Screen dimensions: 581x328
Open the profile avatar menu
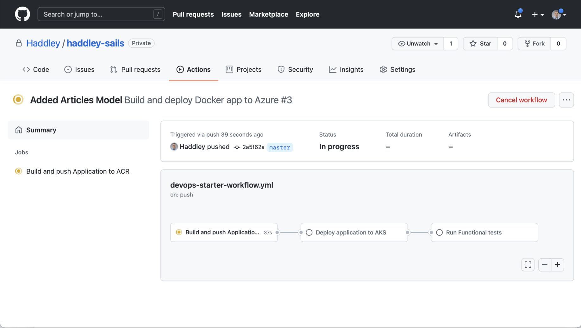coord(559,15)
